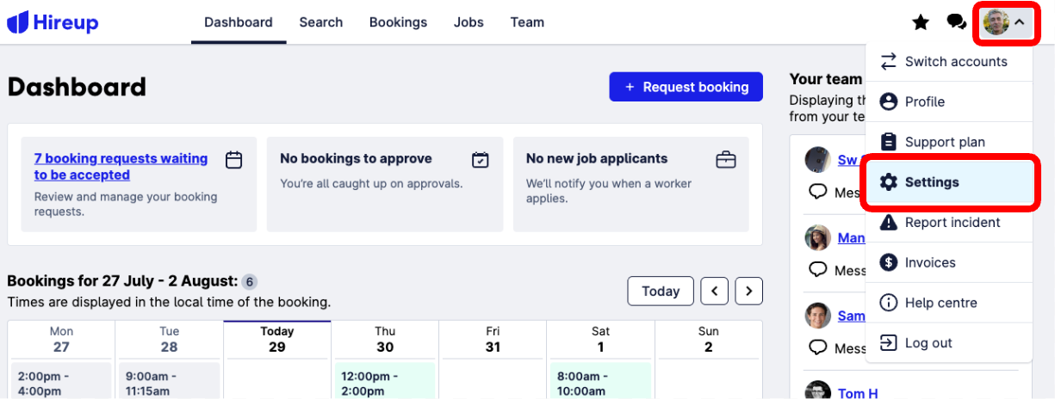This screenshot has width=1055, height=399.
Task: Click message bubble icon under Sam worker
Action: [818, 347]
